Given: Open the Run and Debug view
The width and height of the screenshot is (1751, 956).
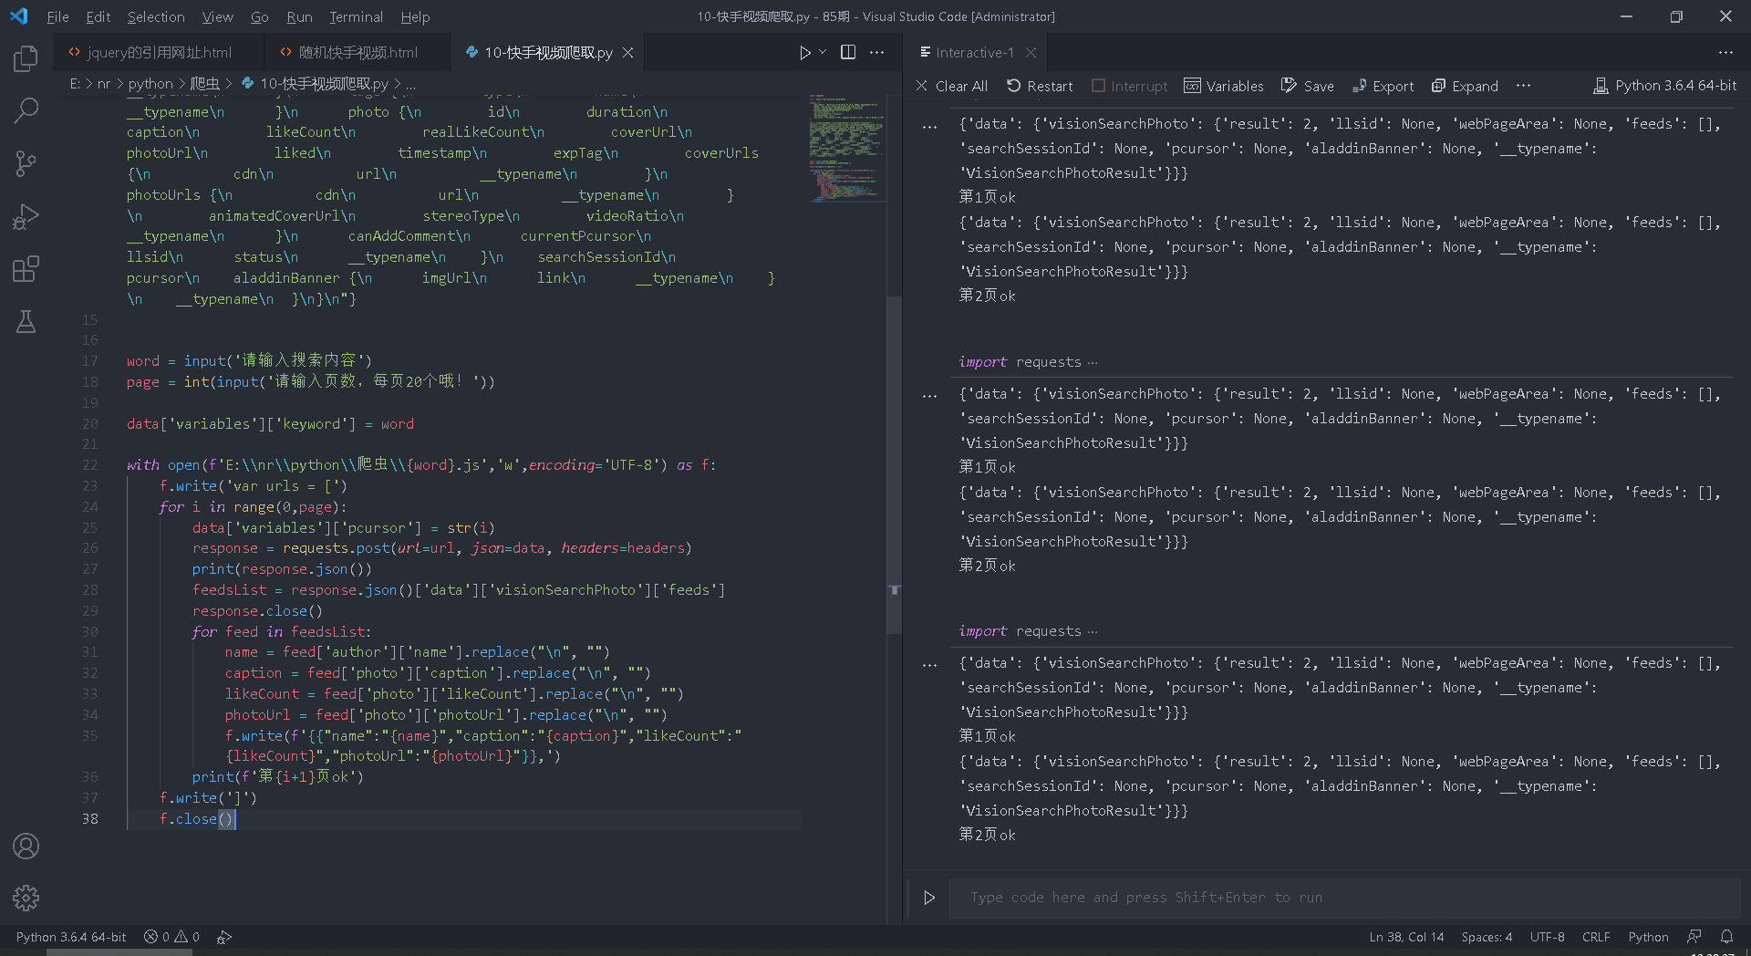Looking at the screenshot, I should (x=26, y=216).
